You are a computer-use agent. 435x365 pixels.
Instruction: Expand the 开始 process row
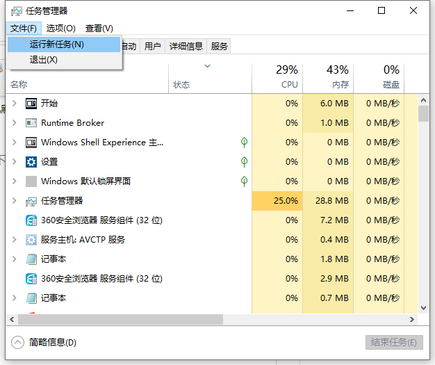[x=15, y=104]
